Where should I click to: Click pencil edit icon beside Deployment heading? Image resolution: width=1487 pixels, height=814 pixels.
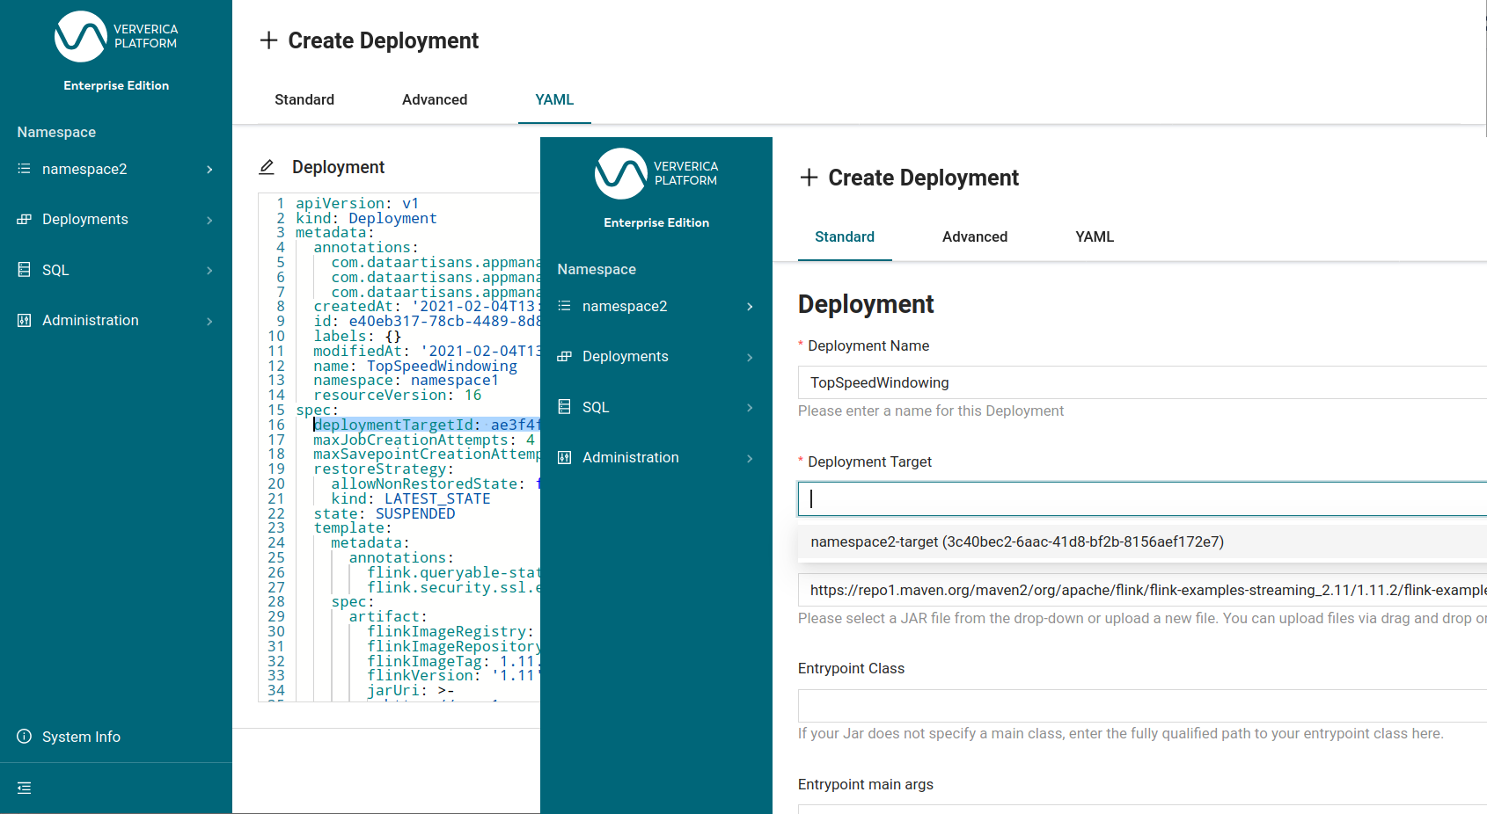point(267,167)
